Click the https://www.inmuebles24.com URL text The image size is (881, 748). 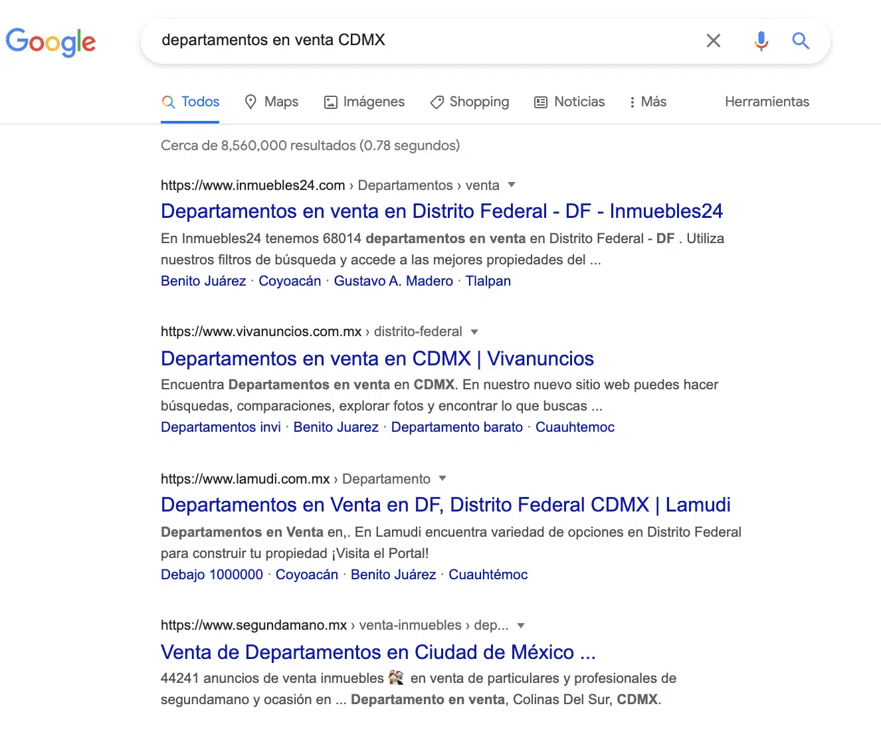253,185
